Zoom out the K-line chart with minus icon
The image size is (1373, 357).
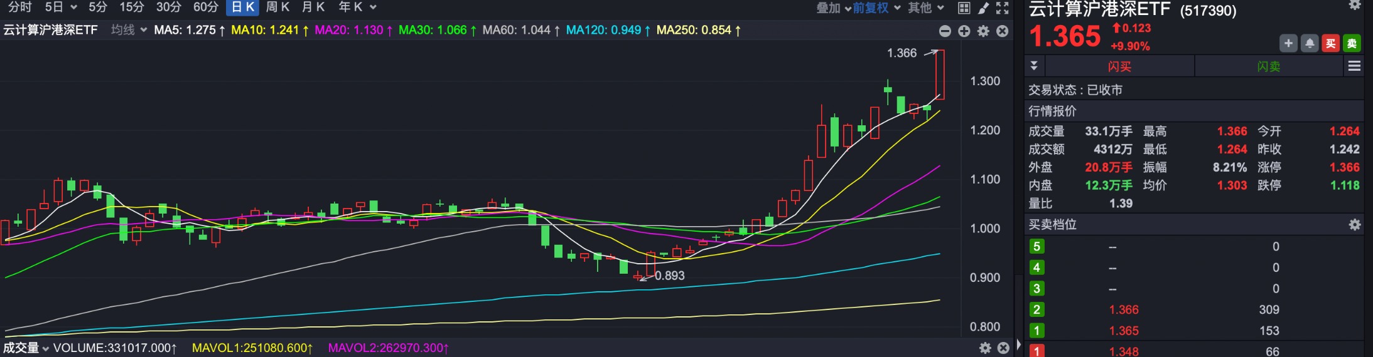pyautogui.click(x=945, y=31)
